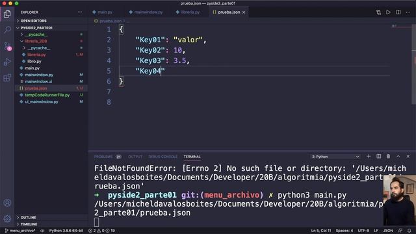
Task: Click prueba.json in the breadcrumb
Action: pyautogui.click(x=110, y=21)
